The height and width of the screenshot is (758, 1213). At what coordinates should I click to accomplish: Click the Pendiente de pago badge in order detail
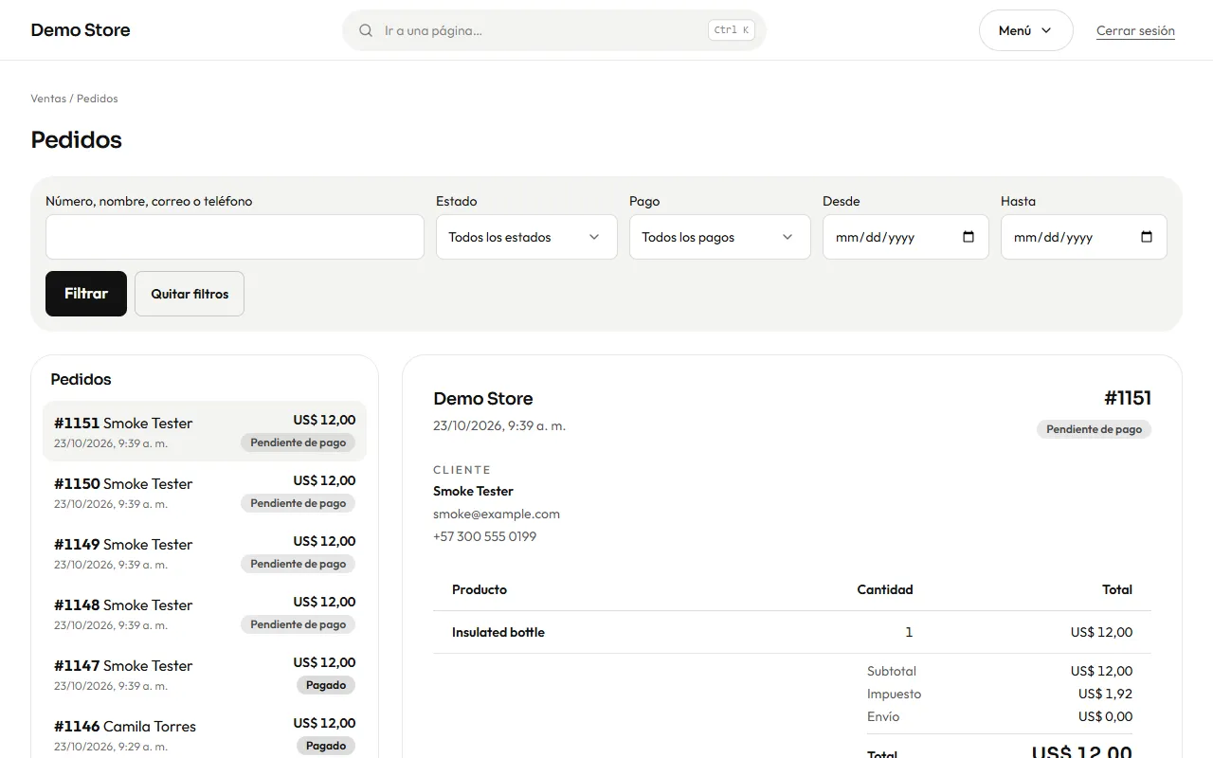[x=1095, y=429]
